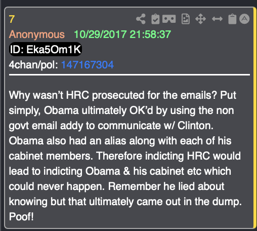Viewport: 257px width, 231px height.
Task: Click the horizontal double-arrow width icon
Action: click(x=217, y=19)
